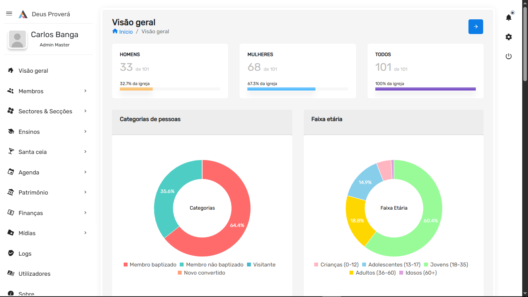Click the Deus Proverá logo icon
The height and width of the screenshot is (297, 528).
(23, 14)
